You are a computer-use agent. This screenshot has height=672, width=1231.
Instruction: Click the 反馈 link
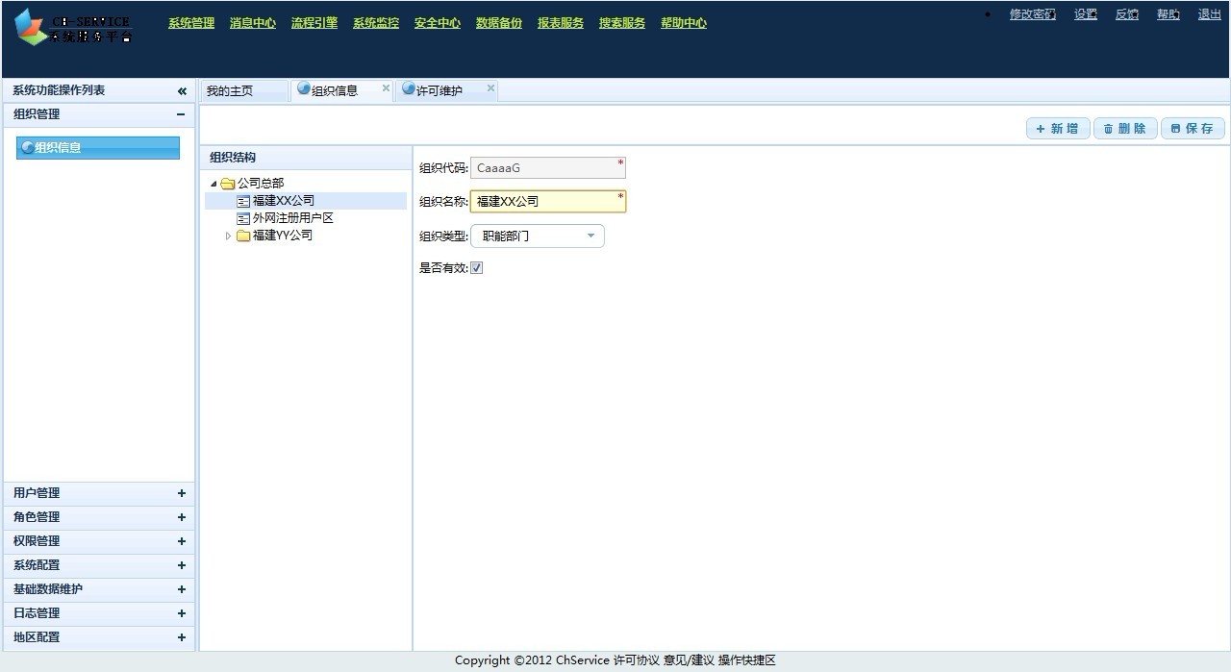tap(1127, 14)
